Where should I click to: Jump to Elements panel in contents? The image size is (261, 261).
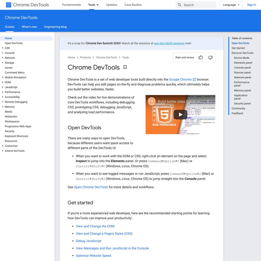(243, 63)
